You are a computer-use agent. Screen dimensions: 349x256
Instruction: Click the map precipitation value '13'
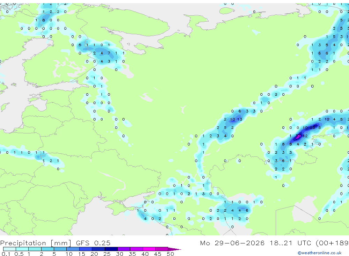pos(239,119)
